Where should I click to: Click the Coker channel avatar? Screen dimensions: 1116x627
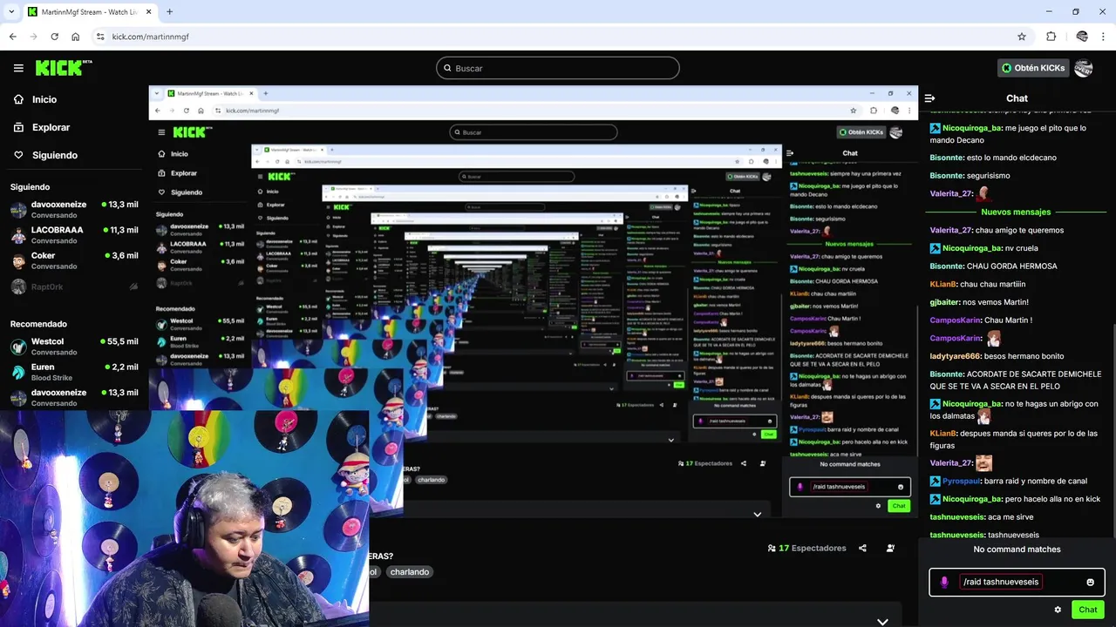point(18,260)
